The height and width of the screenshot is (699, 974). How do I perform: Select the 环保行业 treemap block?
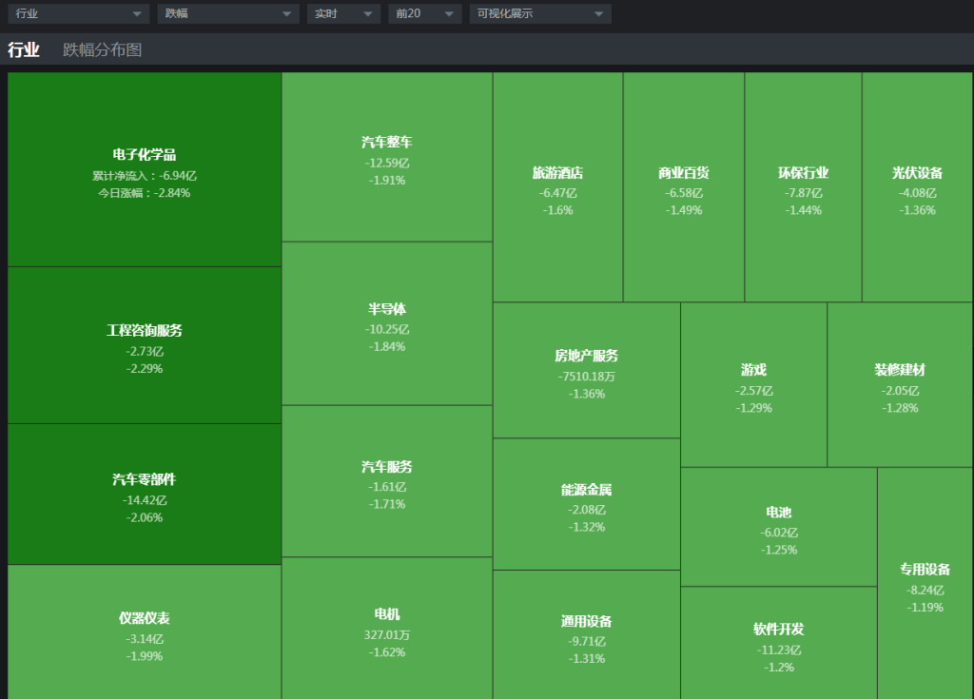point(803,187)
